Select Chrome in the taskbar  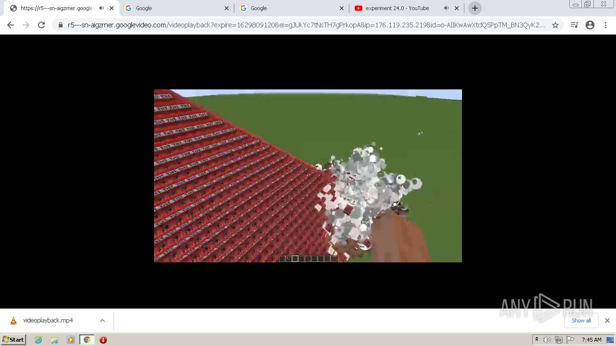(x=87, y=340)
